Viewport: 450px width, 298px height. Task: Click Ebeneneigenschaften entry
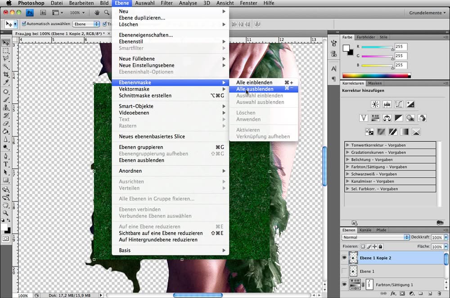click(x=170, y=35)
